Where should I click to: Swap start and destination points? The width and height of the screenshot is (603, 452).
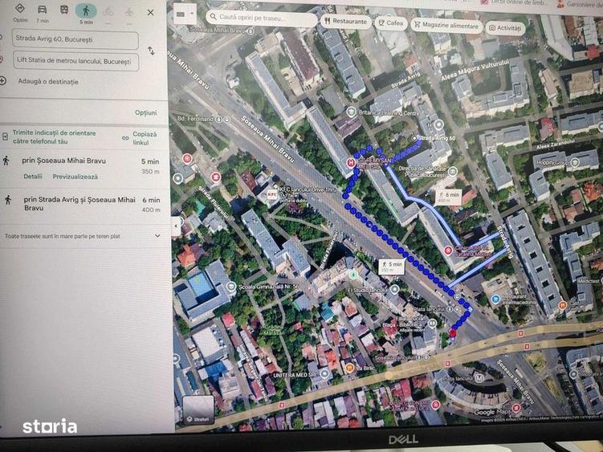[x=151, y=51]
